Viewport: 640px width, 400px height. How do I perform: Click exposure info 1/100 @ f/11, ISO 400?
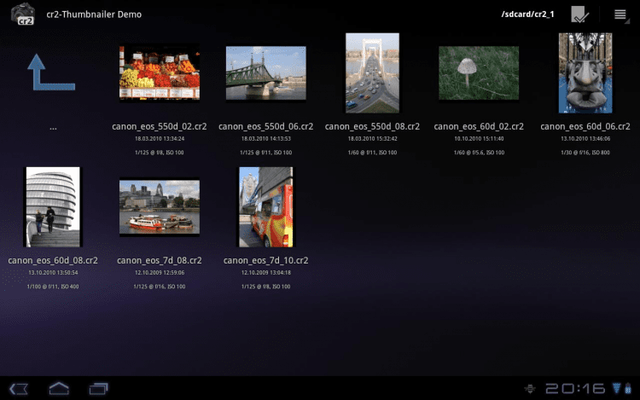coord(53,287)
